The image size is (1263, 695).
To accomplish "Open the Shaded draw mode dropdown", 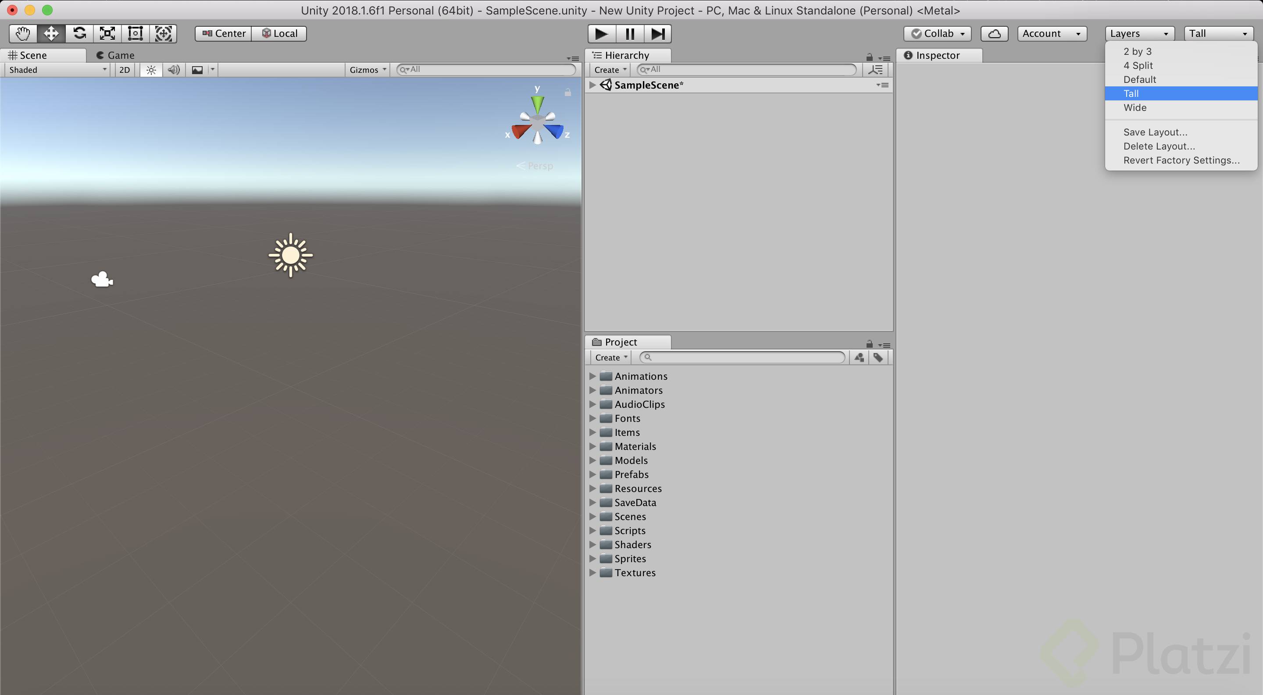I will pyautogui.click(x=57, y=70).
